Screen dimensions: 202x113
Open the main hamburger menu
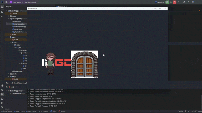6,2
